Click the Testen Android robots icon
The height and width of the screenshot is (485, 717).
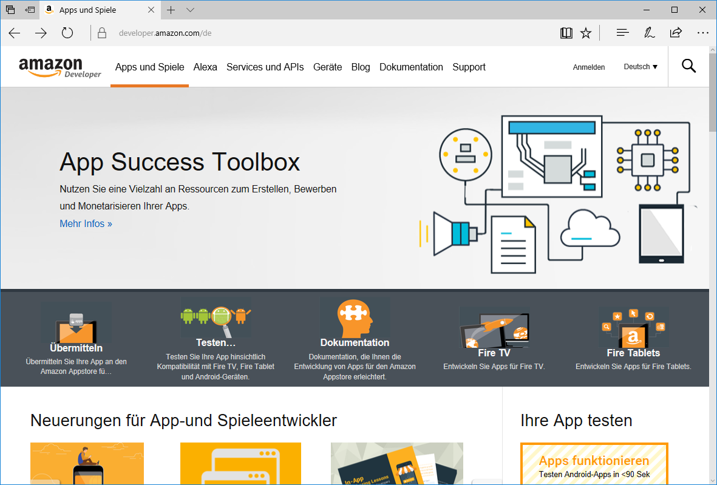click(x=216, y=317)
